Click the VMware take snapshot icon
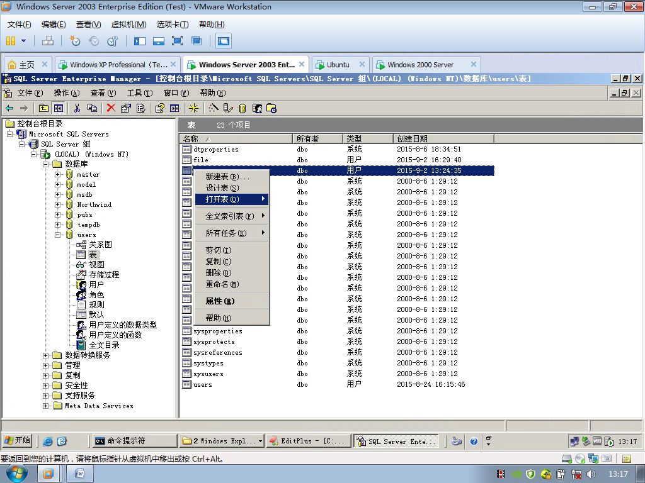This screenshot has height=483, width=645. coord(75,41)
